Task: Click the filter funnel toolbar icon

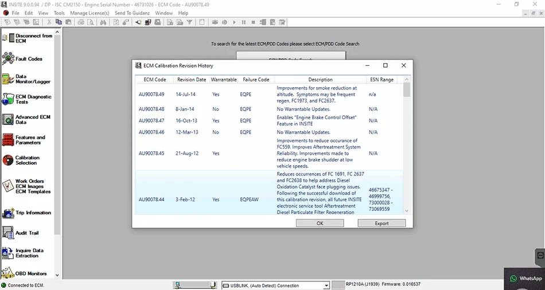Action: [189, 22]
